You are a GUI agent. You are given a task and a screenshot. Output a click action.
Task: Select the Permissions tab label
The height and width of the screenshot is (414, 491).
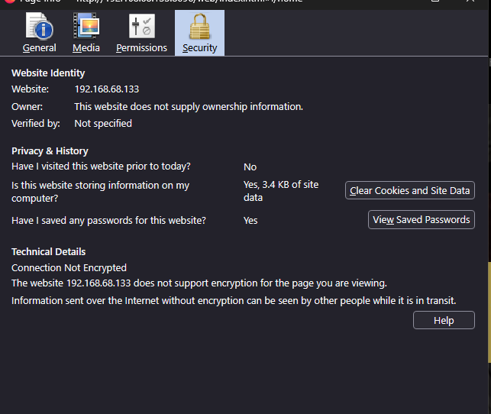tap(141, 47)
